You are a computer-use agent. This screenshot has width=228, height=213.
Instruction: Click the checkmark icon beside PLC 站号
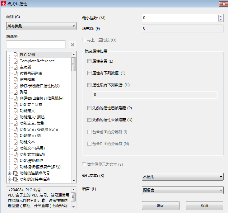click(x=16, y=55)
